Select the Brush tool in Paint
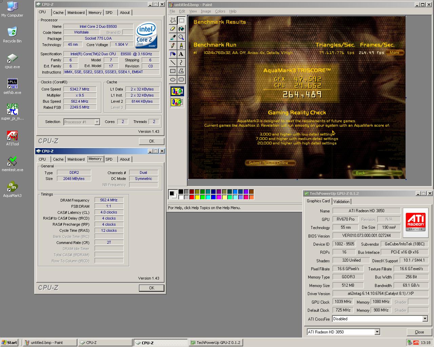This screenshot has height=347, width=434. coord(181,45)
